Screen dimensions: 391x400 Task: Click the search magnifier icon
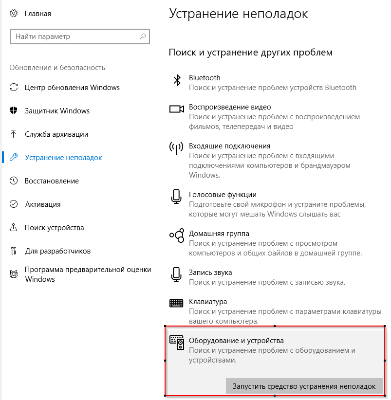tap(143, 36)
